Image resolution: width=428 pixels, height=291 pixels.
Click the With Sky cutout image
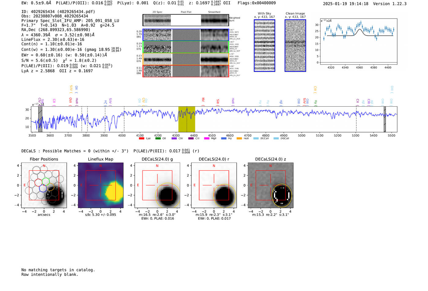coord(264,45)
